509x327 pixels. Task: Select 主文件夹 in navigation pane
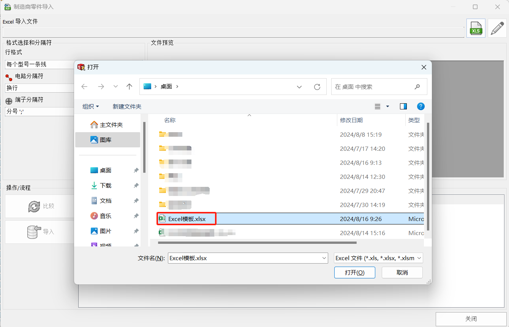111,125
